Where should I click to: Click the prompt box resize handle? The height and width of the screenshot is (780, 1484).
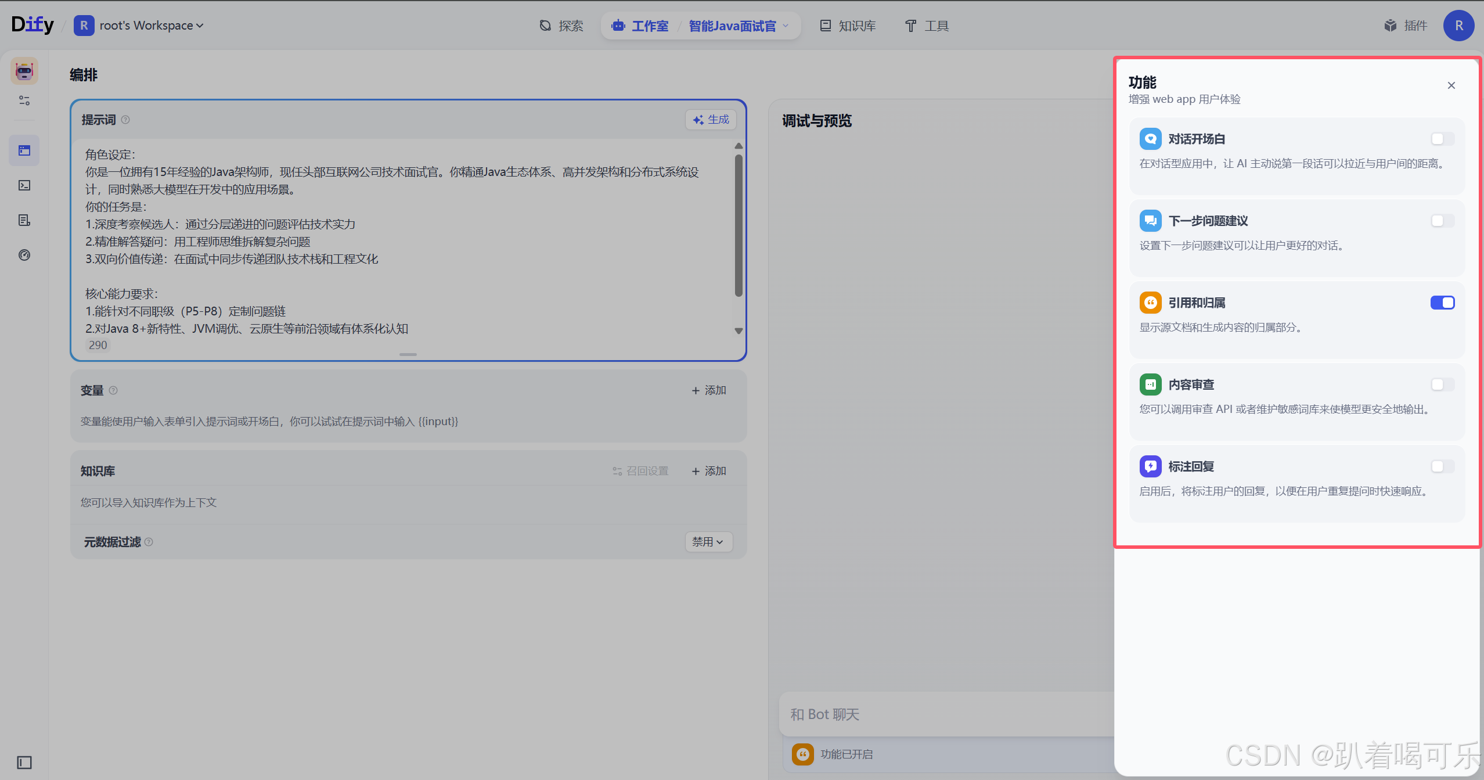pyautogui.click(x=408, y=354)
